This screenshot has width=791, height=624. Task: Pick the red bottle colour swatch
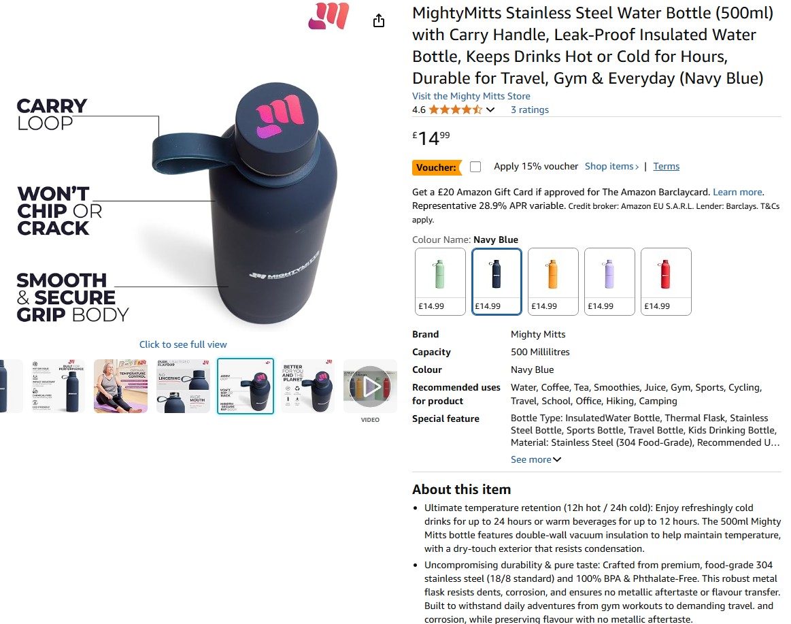(666, 282)
